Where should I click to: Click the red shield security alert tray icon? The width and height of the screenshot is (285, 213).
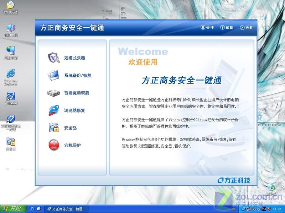tap(269, 209)
